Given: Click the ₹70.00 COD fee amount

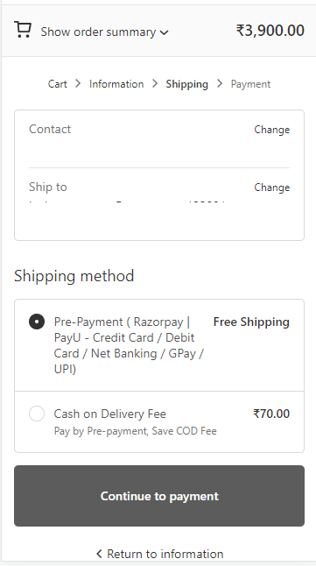Looking at the screenshot, I should coord(271,414).
